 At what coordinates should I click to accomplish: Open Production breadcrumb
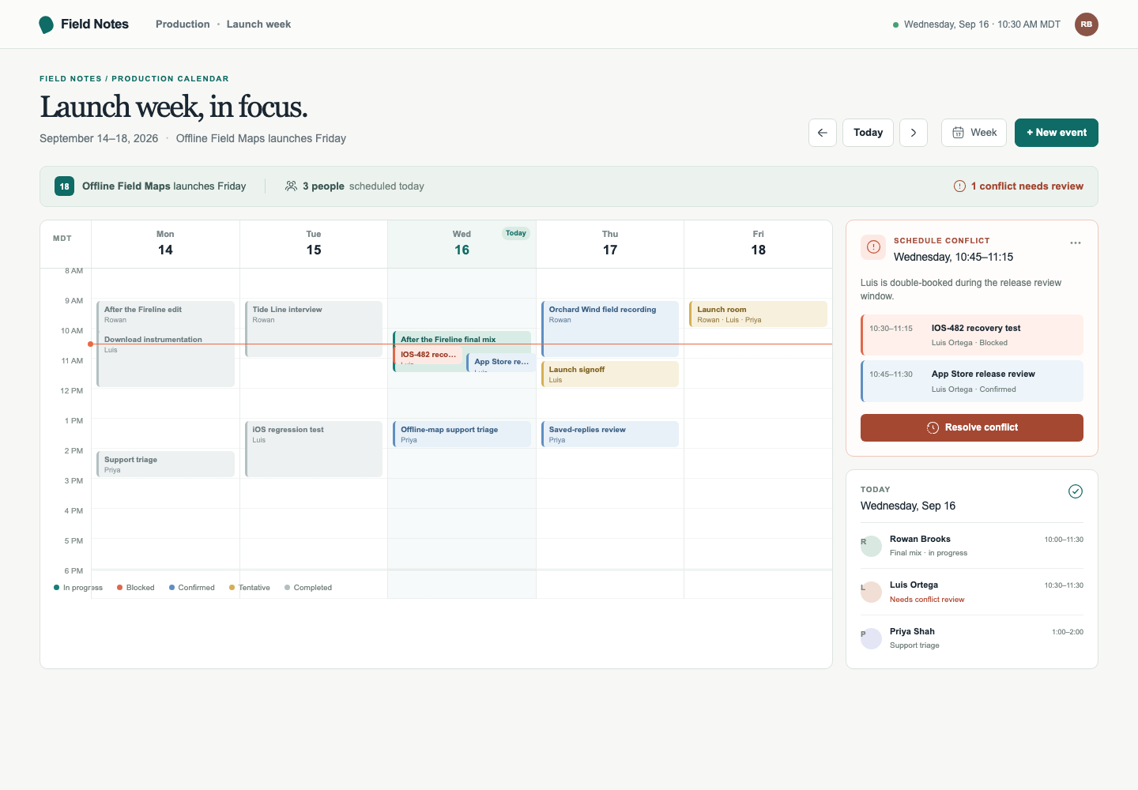[183, 24]
